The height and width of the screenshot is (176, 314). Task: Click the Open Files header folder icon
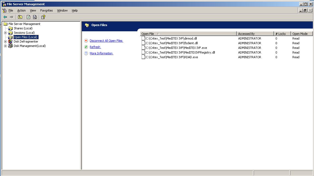(x=87, y=25)
